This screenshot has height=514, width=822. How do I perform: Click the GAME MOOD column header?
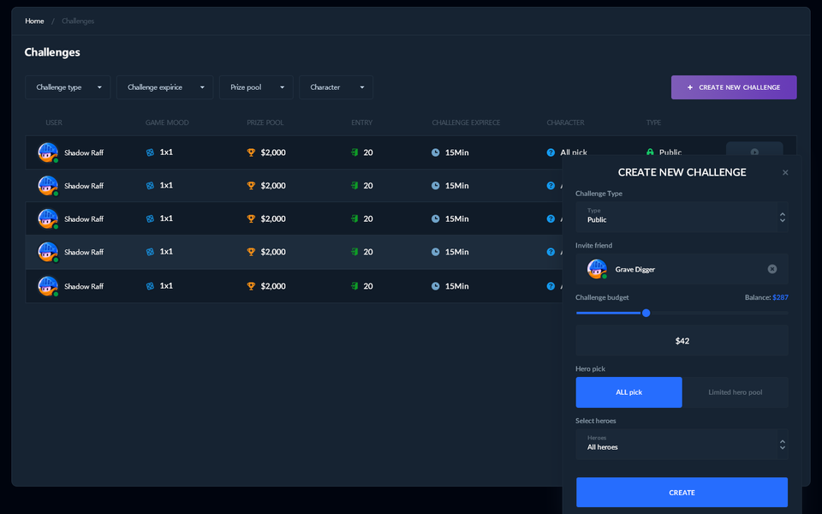(167, 123)
